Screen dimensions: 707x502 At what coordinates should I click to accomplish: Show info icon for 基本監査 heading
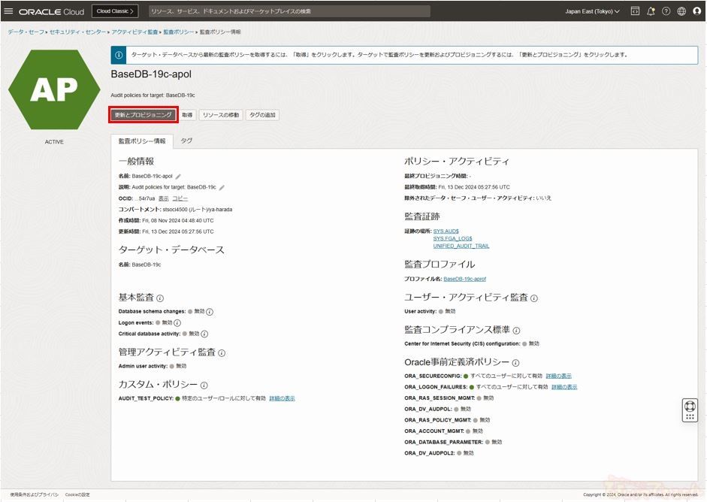click(x=160, y=298)
